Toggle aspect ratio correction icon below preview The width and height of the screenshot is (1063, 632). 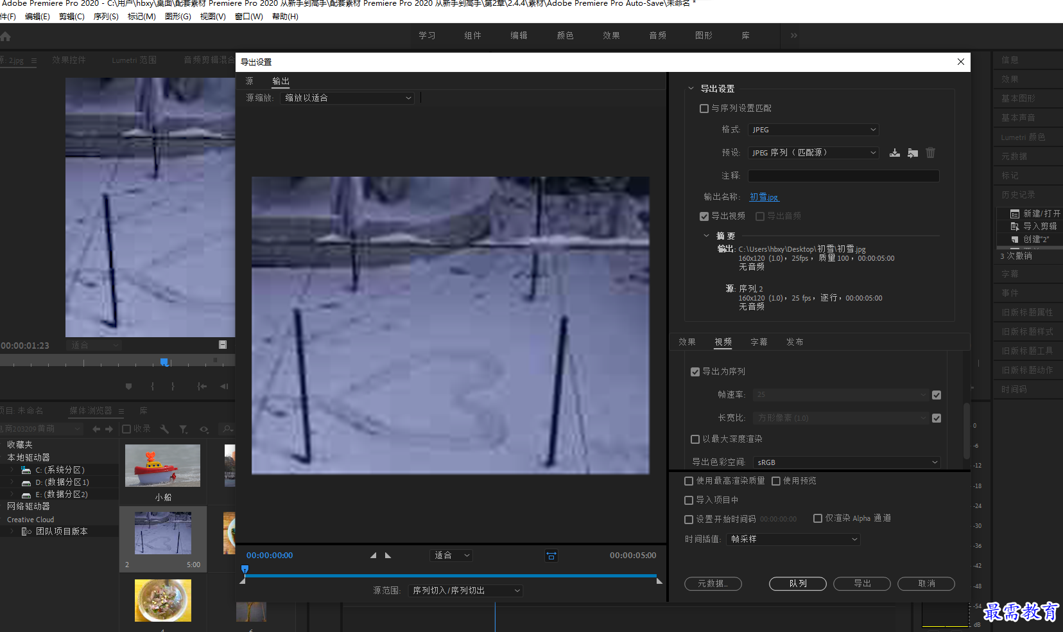point(551,556)
